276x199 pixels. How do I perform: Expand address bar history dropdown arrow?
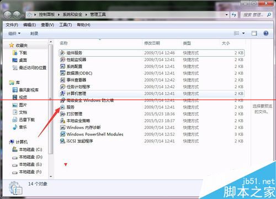tap(227, 15)
